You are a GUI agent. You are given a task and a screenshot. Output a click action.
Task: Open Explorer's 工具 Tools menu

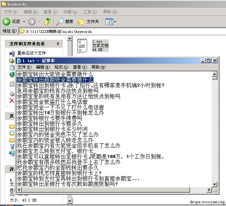90,12
